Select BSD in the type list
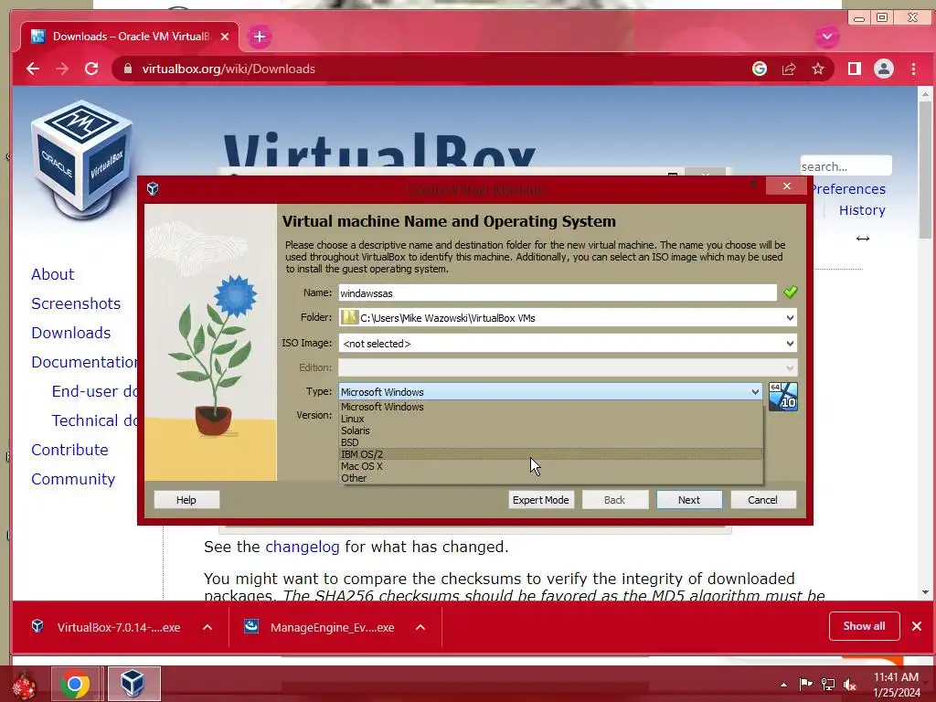 pos(550,442)
